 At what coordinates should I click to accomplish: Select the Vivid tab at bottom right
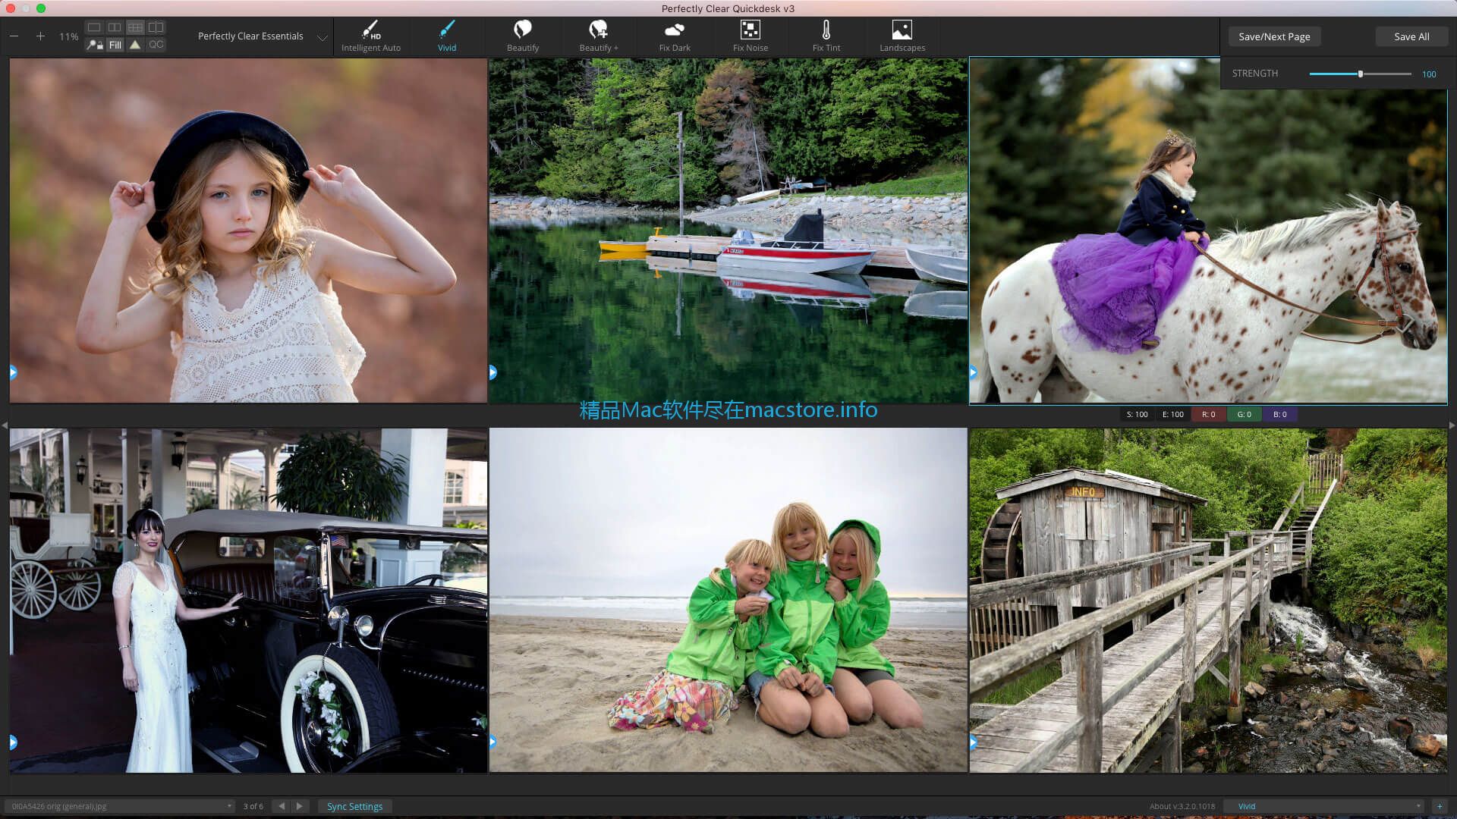pyautogui.click(x=1247, y=805)
